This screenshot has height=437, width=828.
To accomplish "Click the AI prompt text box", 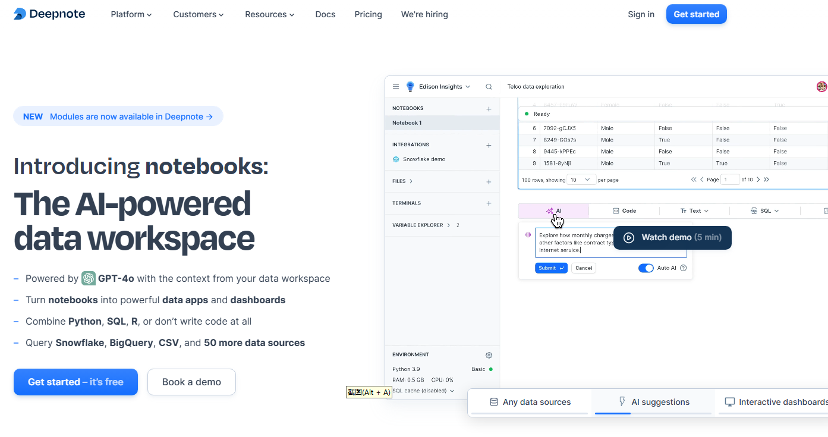I will tap(610, 243).
